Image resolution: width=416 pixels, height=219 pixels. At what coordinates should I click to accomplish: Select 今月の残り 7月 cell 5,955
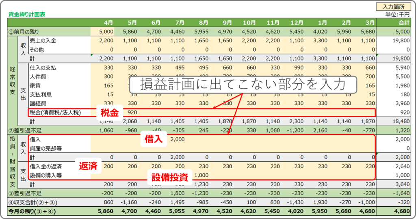[x=178, y=211]
